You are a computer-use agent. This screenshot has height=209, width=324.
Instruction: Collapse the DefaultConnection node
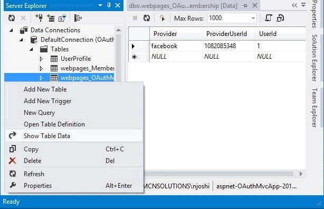(x=21, y=40)
